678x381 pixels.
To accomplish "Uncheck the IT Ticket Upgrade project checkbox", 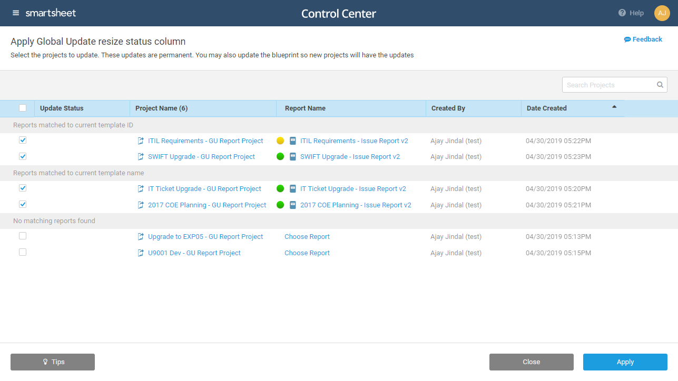I will coord(23,188).
